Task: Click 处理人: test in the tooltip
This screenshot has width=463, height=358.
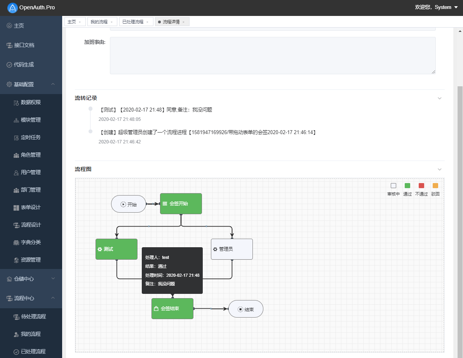Action: tap(157, 258)
